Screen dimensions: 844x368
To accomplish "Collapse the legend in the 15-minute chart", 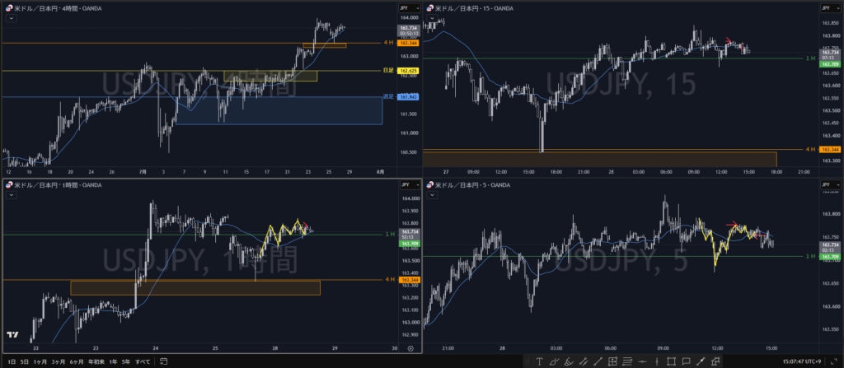I will tap(432, 18).
